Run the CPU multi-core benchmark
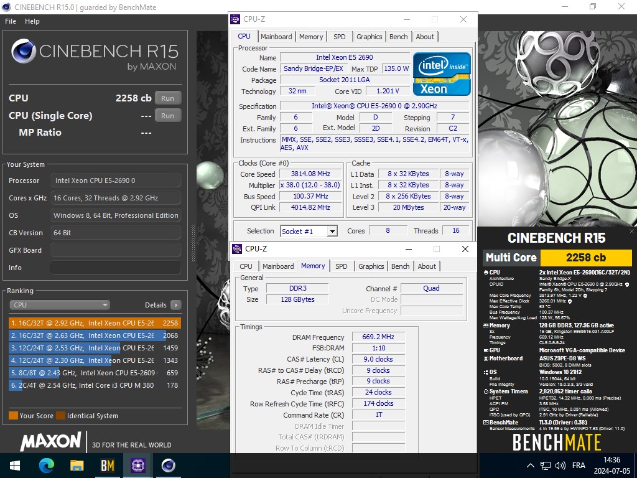Screen dimensions: 637x478 click(168, 98)
